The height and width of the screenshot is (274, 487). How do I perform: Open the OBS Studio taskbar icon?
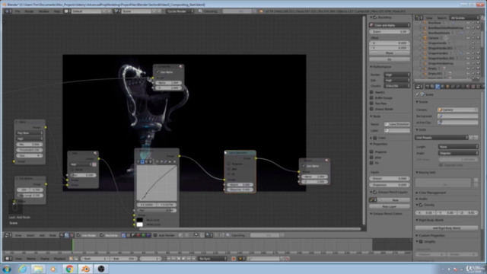click(x=101, y=269)
